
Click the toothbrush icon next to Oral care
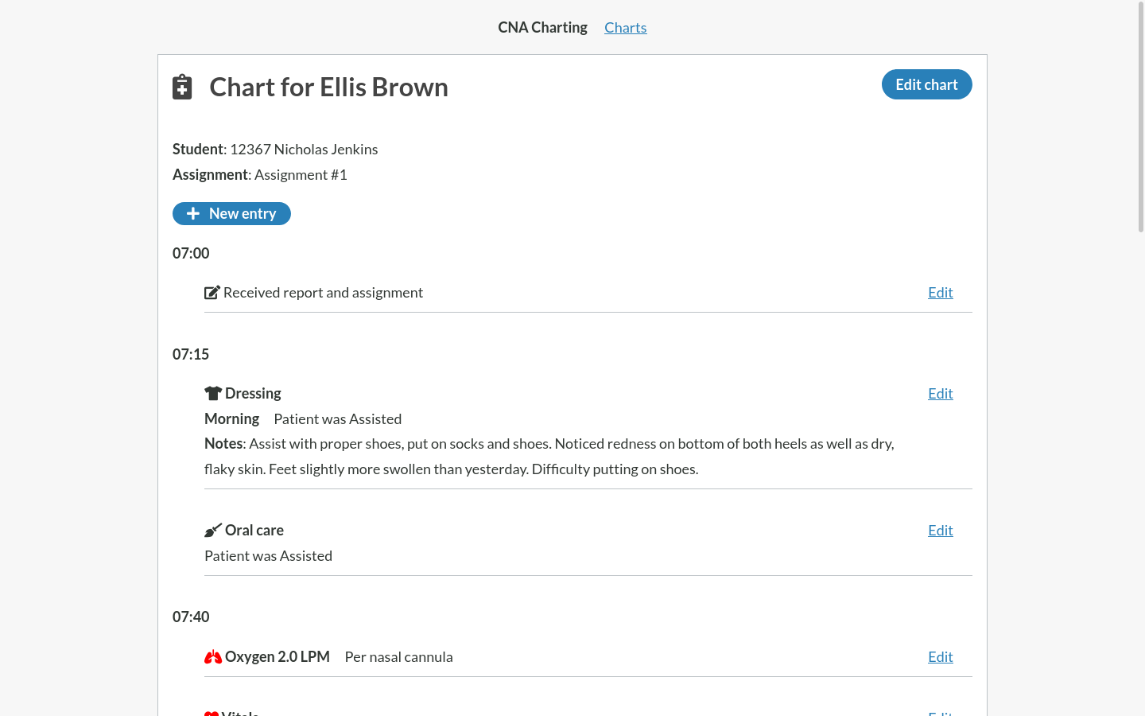(212, 531)
